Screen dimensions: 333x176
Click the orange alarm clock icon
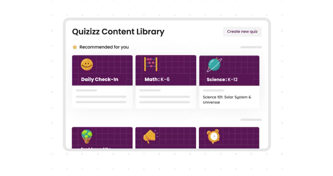(x=213, y=136)
